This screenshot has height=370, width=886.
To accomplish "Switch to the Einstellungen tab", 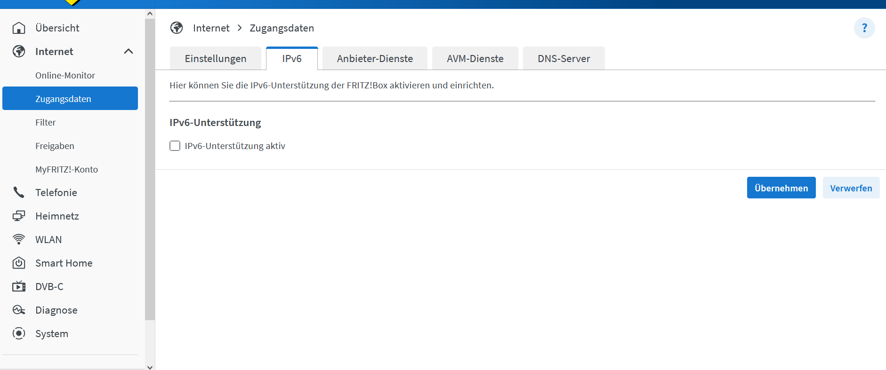I will coord(216,59).
